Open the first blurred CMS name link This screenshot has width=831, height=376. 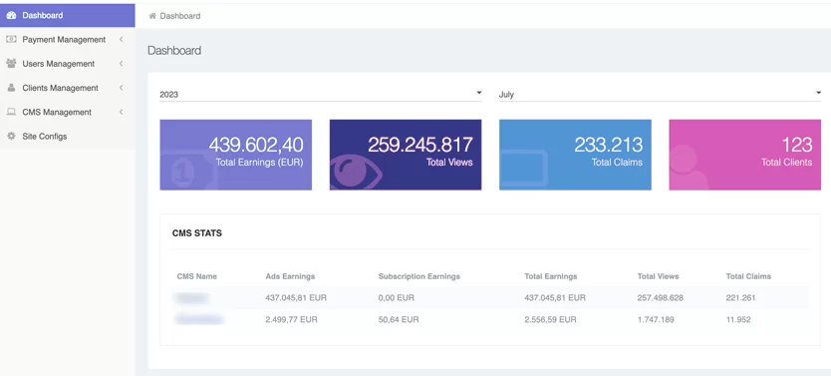[x=192, y=298]
